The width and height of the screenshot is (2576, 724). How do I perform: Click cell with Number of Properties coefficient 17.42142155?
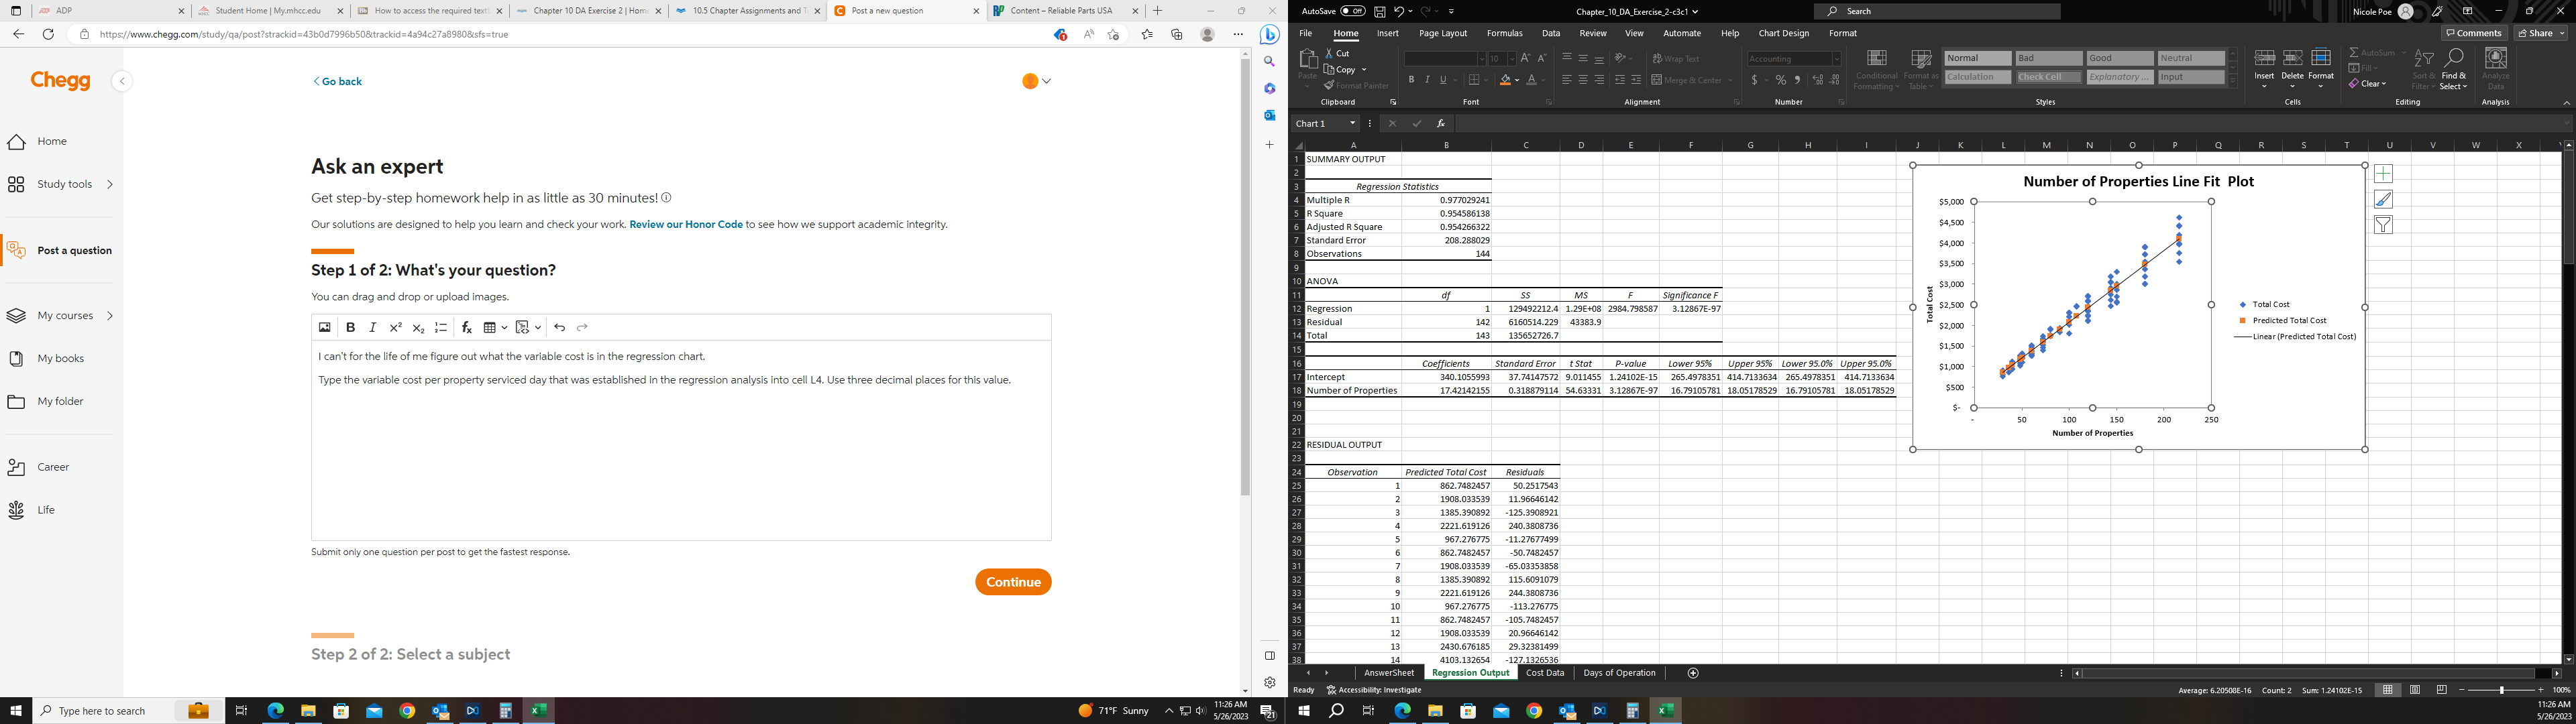point(1446,391)
